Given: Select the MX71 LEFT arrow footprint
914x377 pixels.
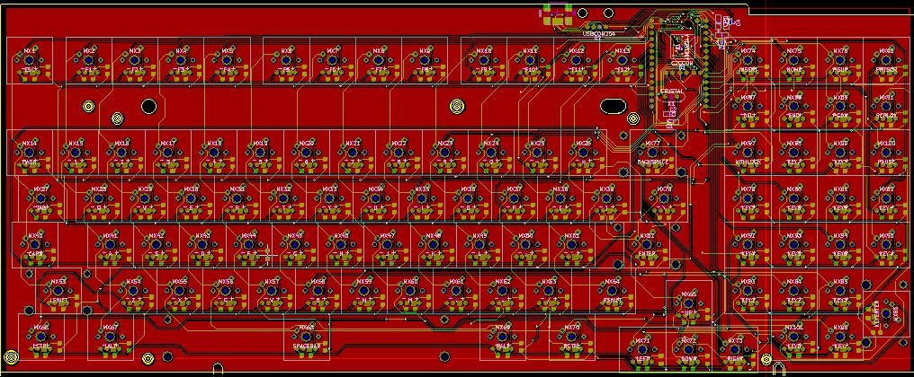Looking at the screenshot, I should 642,350.
